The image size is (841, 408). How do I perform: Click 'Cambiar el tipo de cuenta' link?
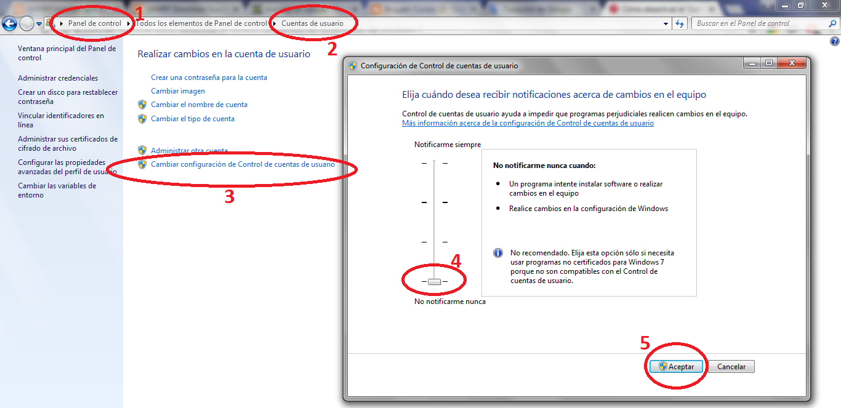pyautogui.click(x=193, y=119)
